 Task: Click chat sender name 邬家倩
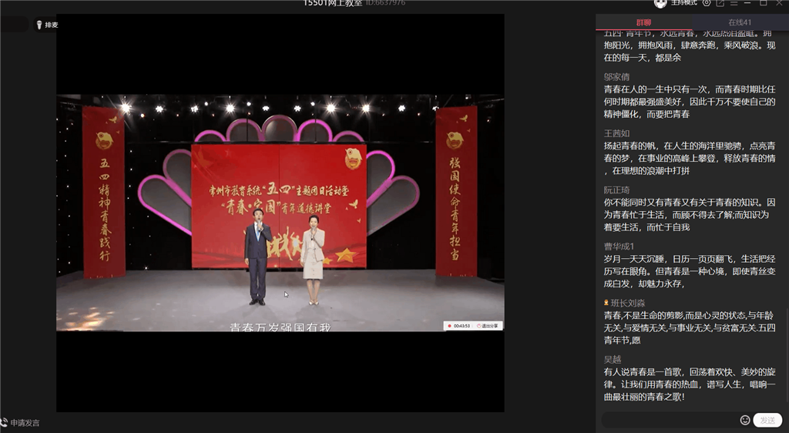click(x=616, y=77)
